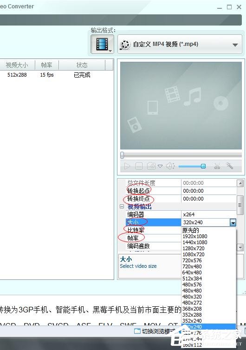Screen dimensions: 246x350
Task: Choose 512x384 in the size list
Action: coord(208,279)
